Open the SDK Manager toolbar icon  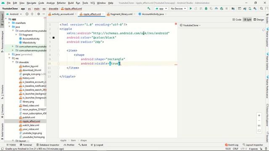(255, 8)
